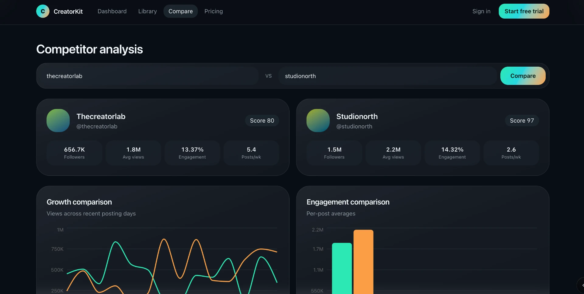Select the 5.4 Posts/wk stat

(x=251, y=153)
